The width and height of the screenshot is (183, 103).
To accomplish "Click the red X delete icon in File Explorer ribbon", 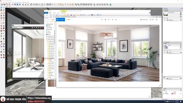I will (x=71, y=15).
